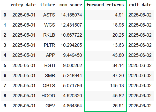Click exit date in RKLB row
This screenshot has height=112, width=156.
[x=140, y=35]
